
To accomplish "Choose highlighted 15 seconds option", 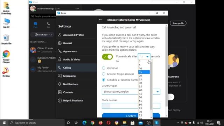I will click(144, 72).
